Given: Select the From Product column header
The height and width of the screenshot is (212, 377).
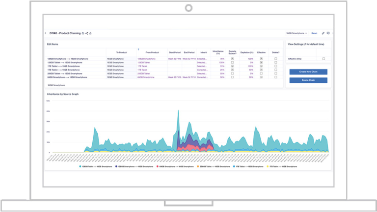Looking at the screenshot, I should click(x=152, y=52).
